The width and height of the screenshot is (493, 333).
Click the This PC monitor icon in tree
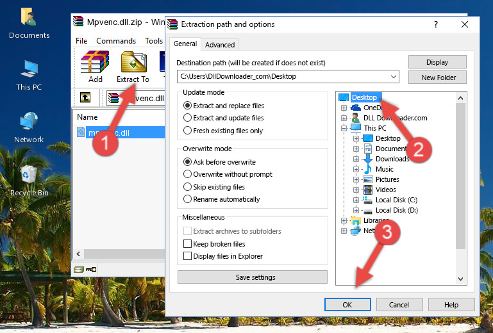point(356,128)
